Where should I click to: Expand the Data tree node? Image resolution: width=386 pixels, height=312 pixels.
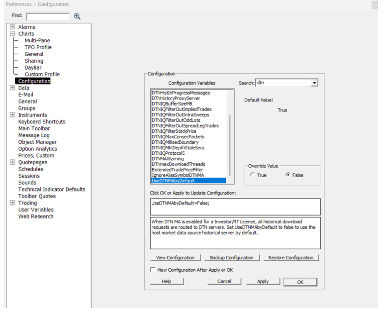(12, 88)
